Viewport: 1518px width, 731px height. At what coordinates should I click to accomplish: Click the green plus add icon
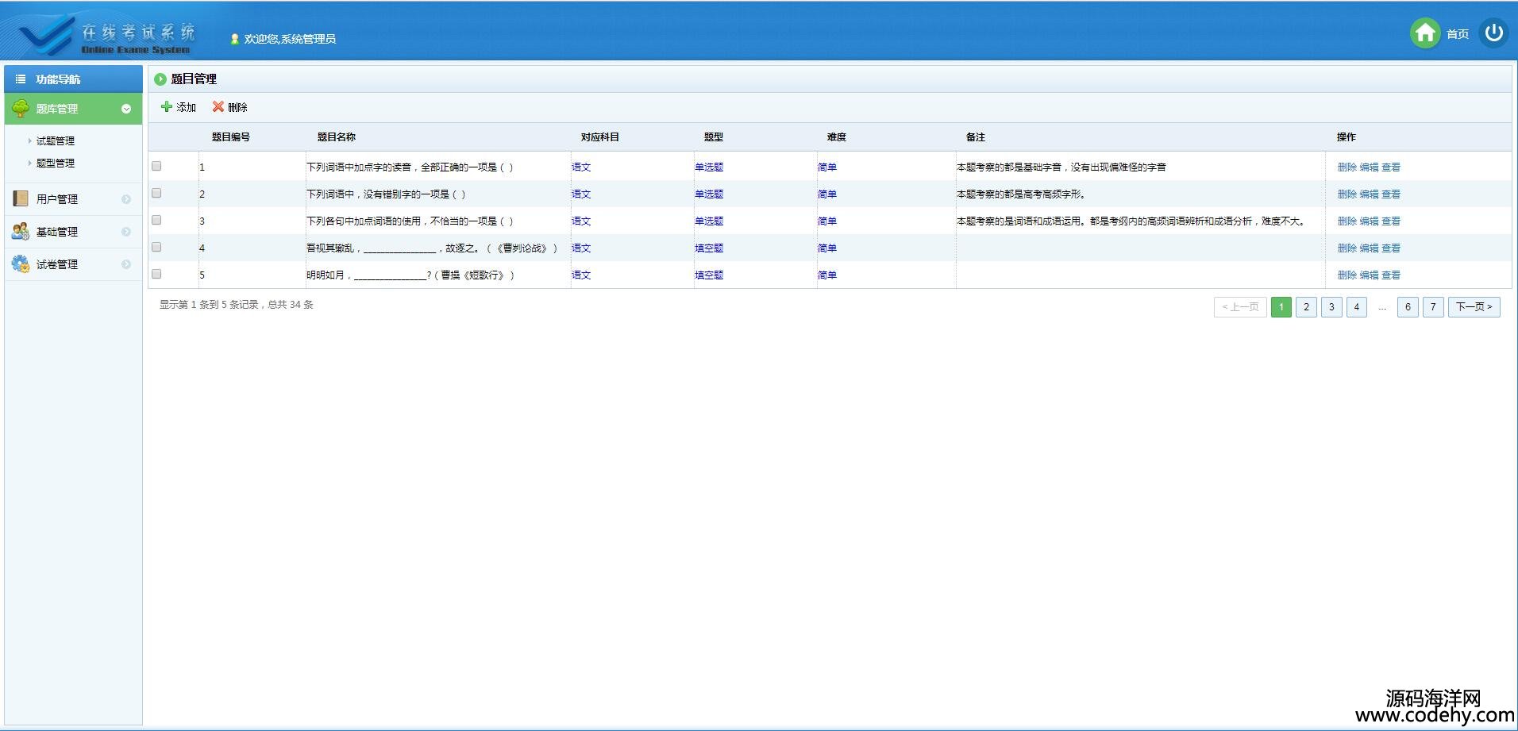(167, 106)
